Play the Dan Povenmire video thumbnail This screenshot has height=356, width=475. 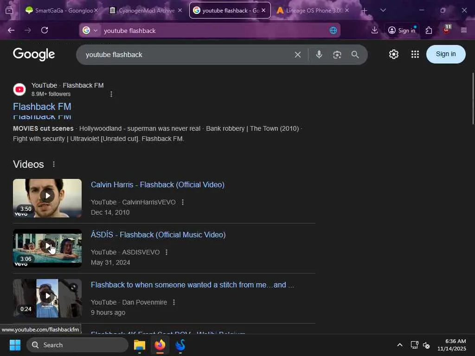[x=47, y=298]
